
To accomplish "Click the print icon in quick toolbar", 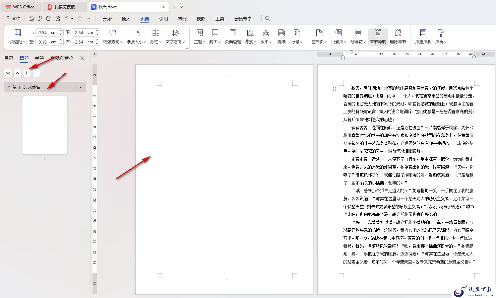I will click(49, 18).
